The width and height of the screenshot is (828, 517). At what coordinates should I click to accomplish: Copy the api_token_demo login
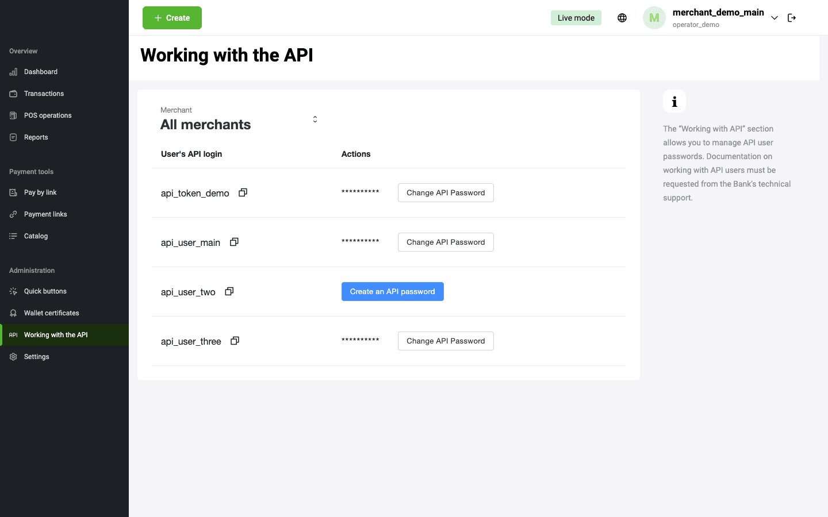(x=243, y=192)
